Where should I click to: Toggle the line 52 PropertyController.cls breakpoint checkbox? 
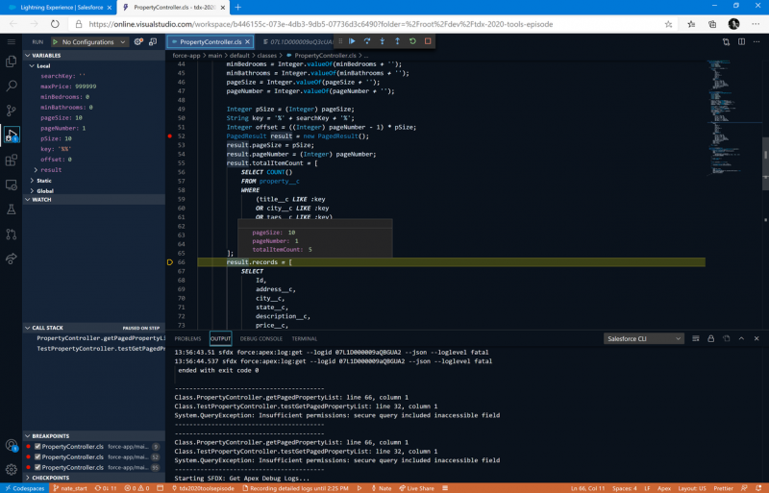pyautogui.click(x=38, y=457)
